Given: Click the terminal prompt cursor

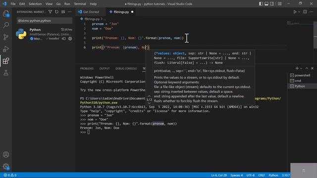Looking at the screenshot, I should point(89,132).
